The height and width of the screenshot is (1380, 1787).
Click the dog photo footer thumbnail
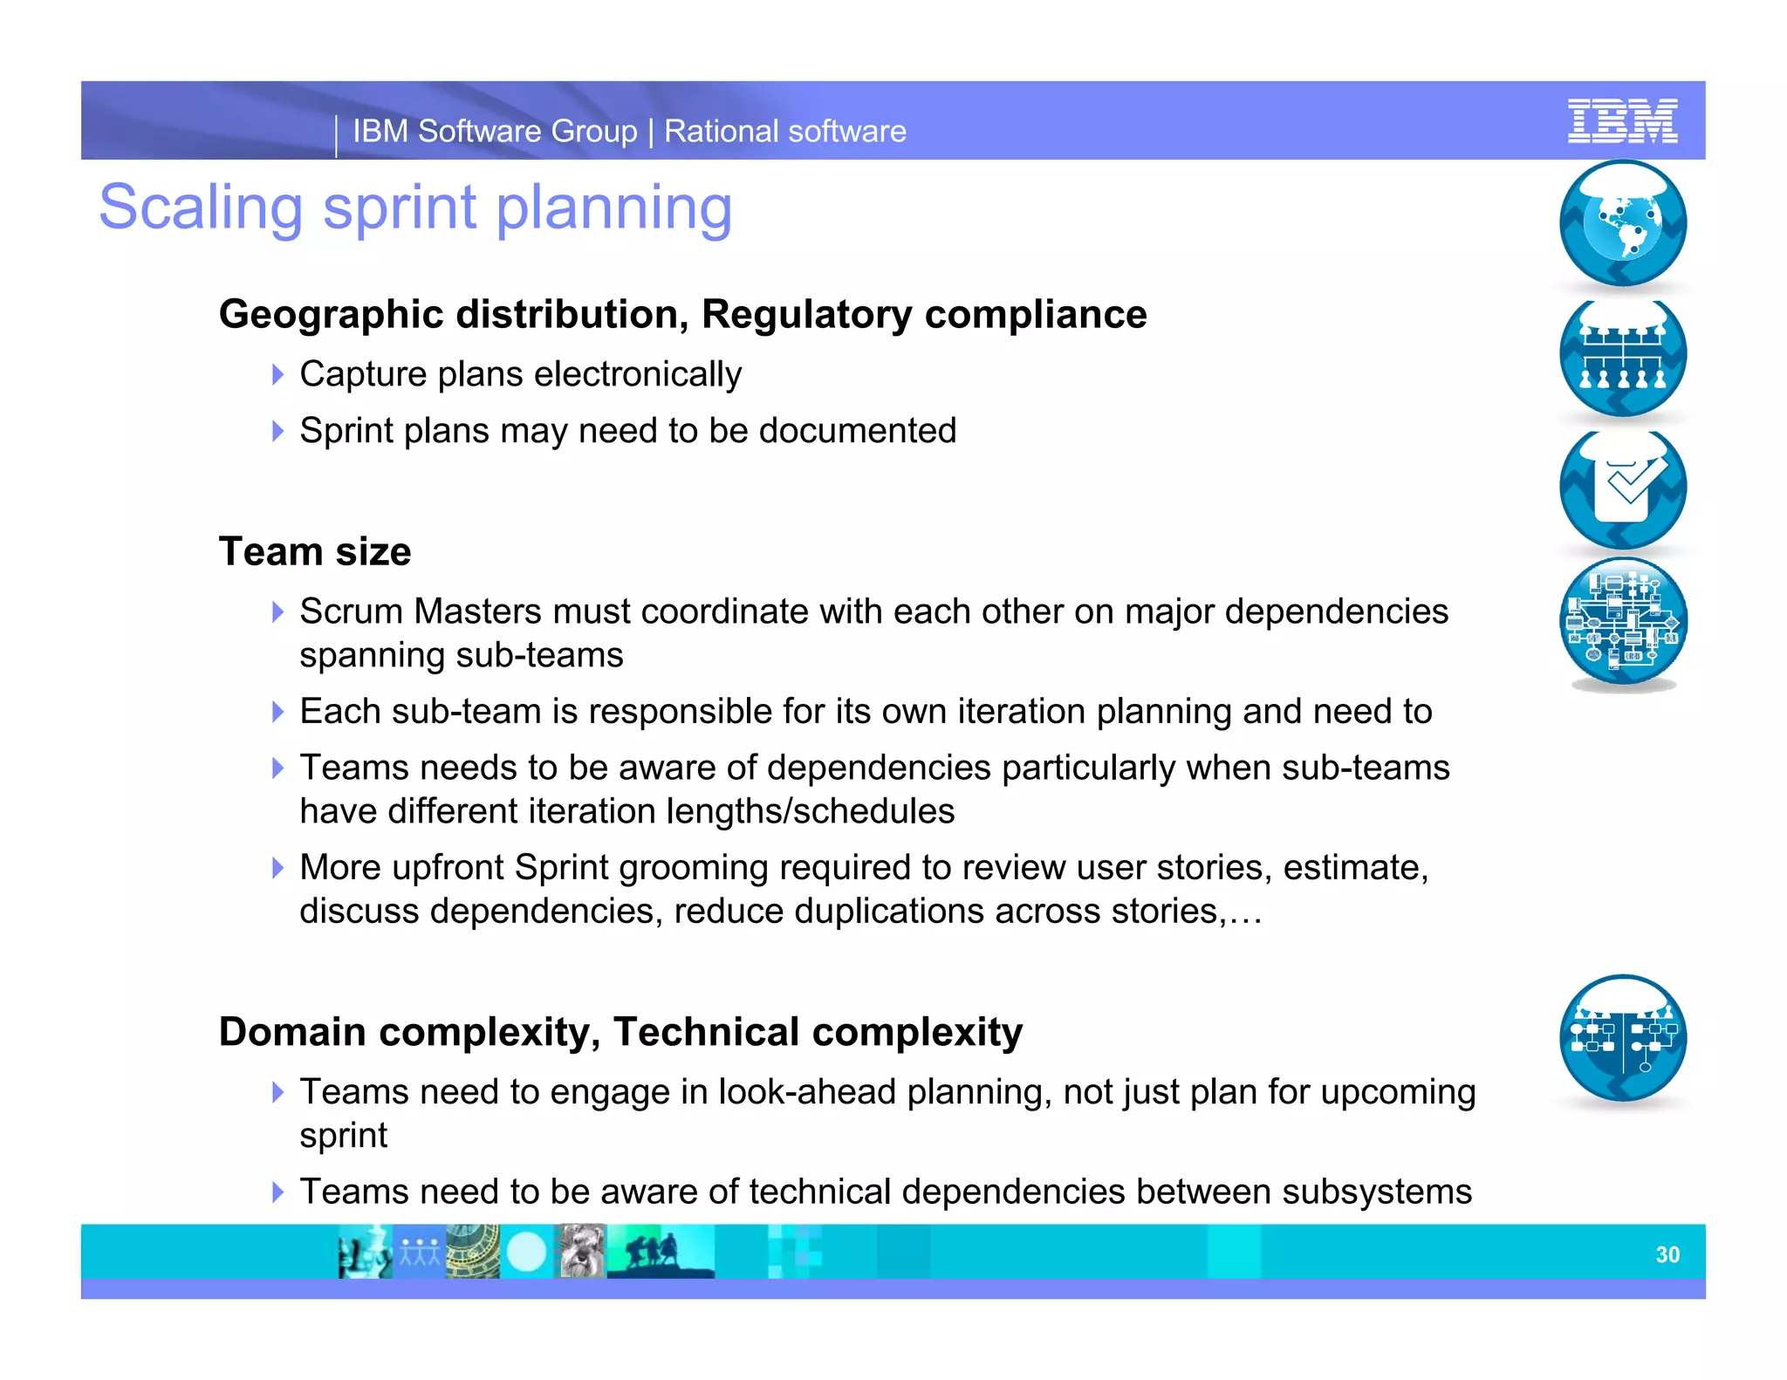click(580, 1252)
